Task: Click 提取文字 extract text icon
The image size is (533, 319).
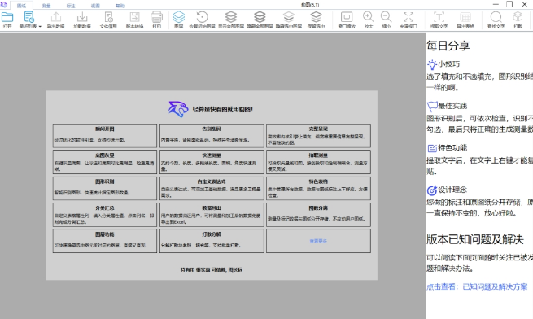Action: tap(439, 17)
